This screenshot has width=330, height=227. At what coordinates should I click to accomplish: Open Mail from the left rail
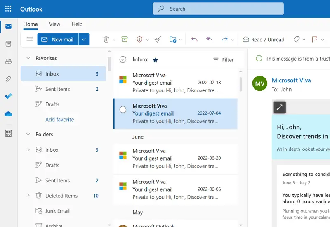coord(8,26)
